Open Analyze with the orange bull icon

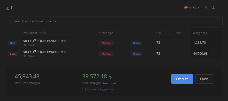point(191,7)
